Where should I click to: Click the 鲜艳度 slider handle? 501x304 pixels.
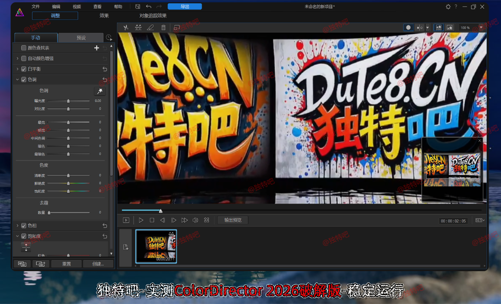tap(68, 183)
